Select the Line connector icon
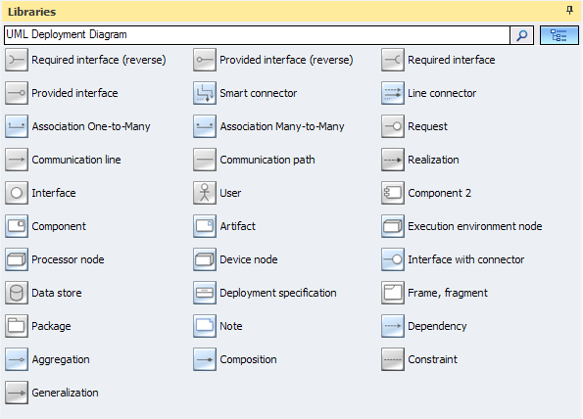Screen dimensions: 583x419 393,93
